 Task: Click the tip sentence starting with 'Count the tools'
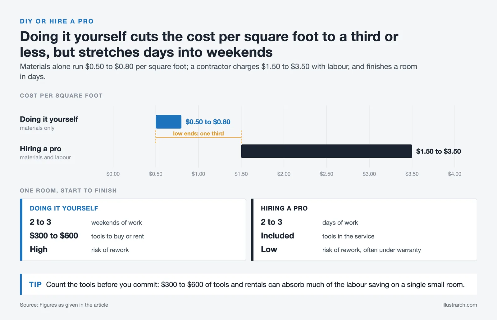click(255, 285)
